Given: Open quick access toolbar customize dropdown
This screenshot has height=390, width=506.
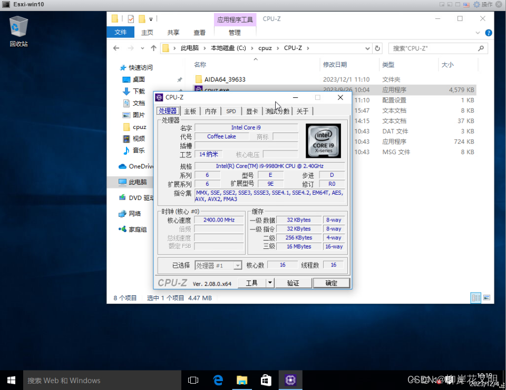Looking at the screenshot, I should [x=151, y=19].
